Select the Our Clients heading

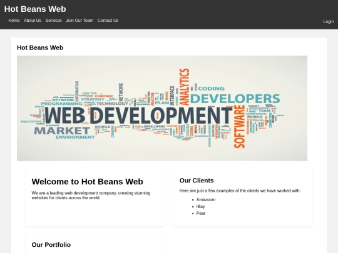point(197,181)
